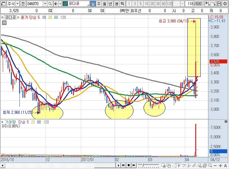Click the overlapping windows icon
Screen dimensions: 229x169
point(169,166)
